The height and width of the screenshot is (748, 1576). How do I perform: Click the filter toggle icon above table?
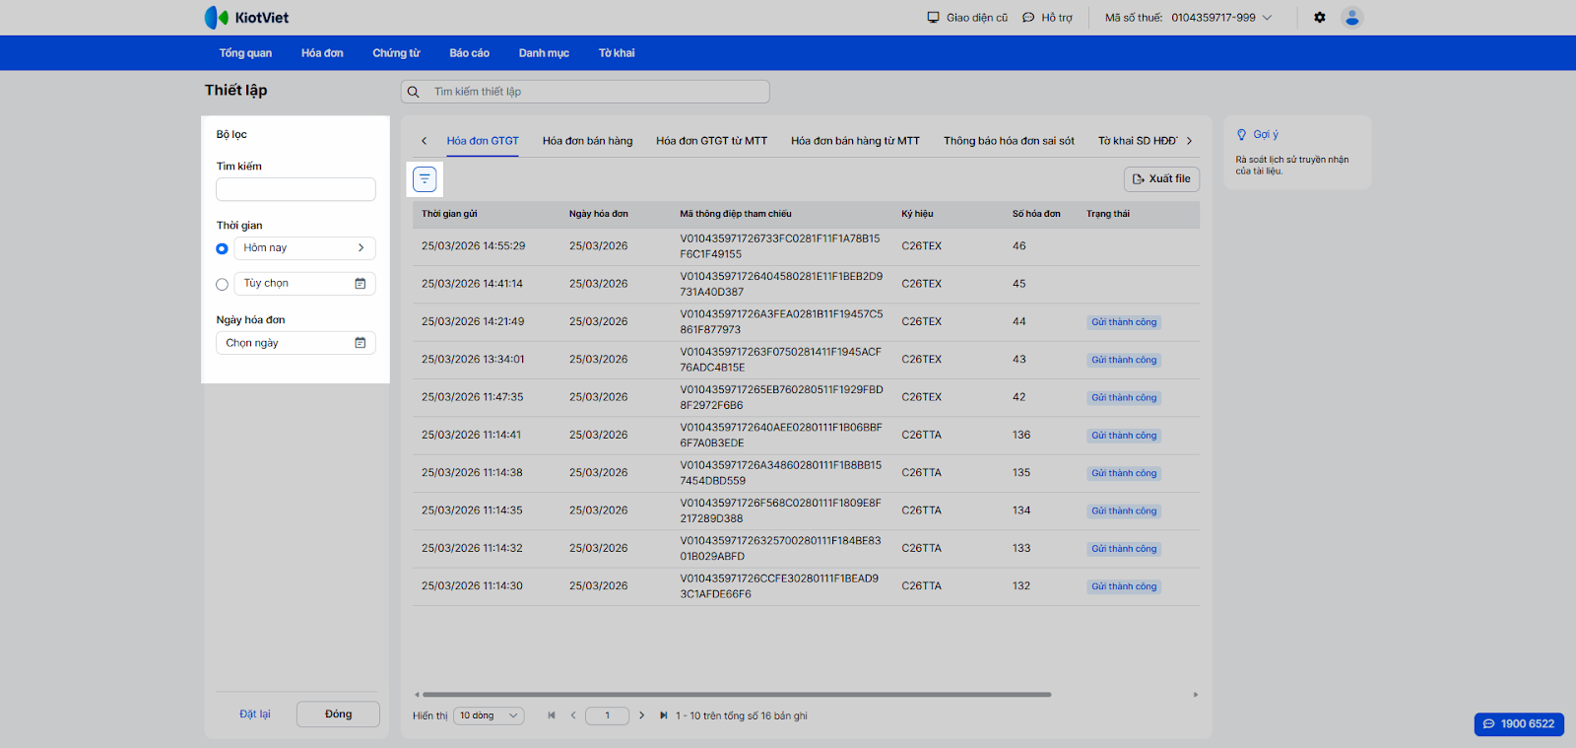[x=425, y=179]
